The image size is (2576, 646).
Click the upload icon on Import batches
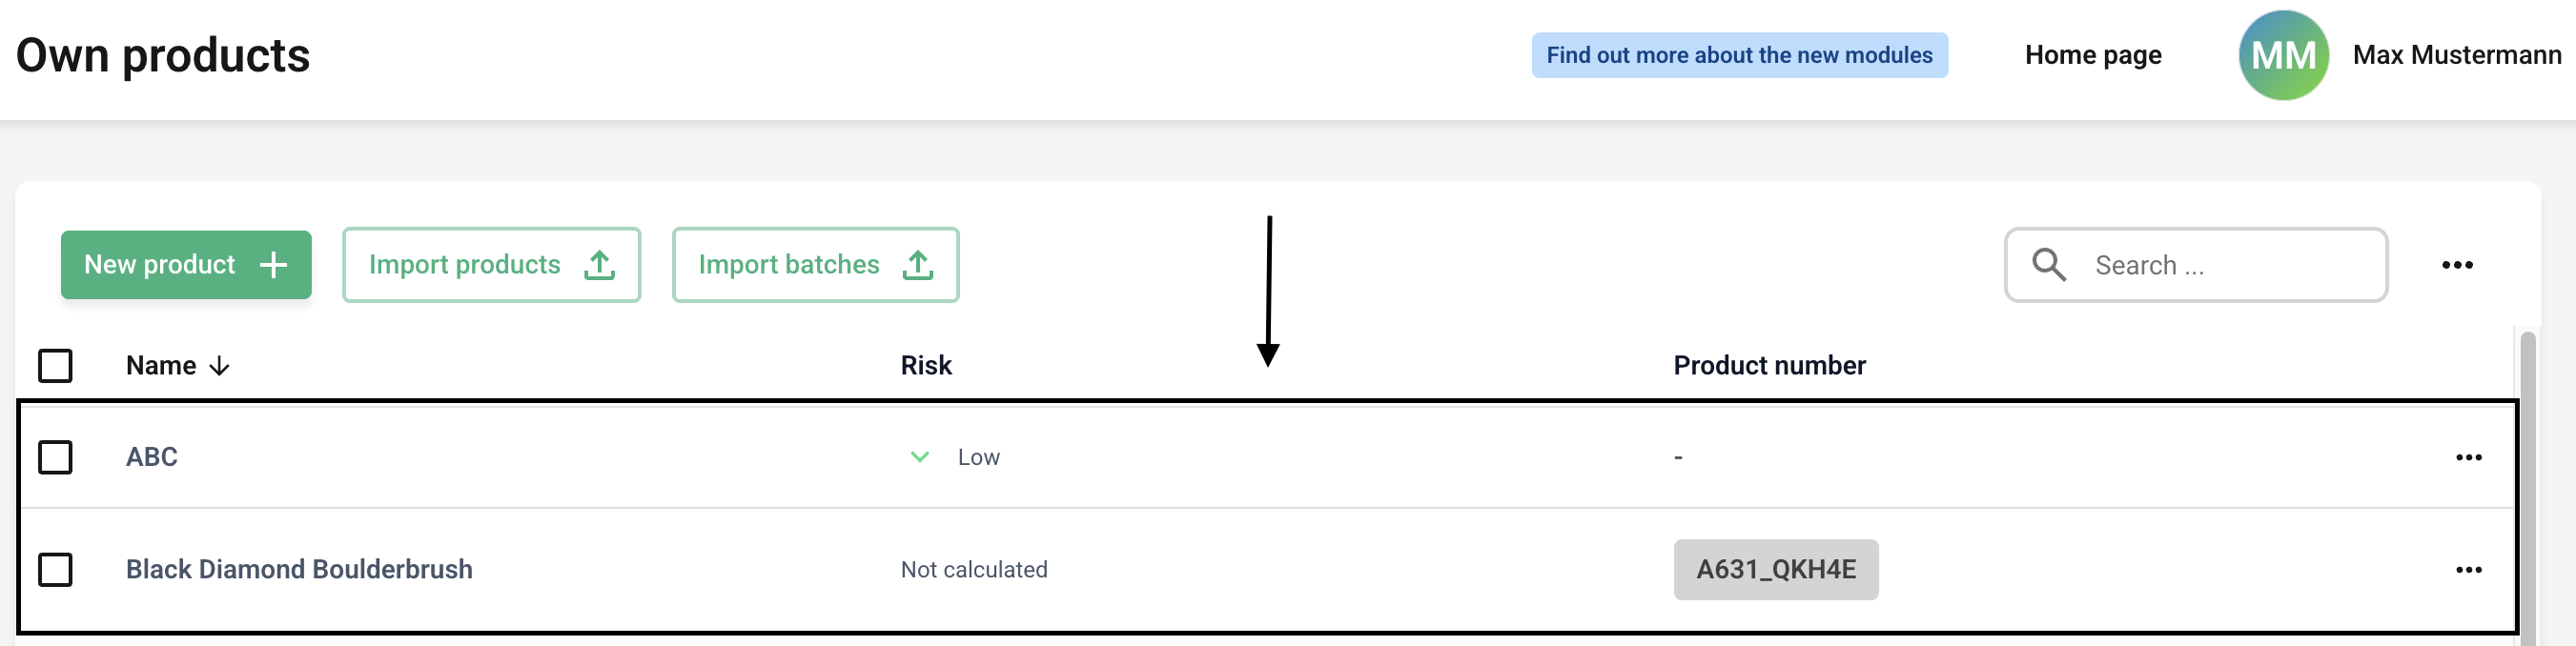click(917, 265)
